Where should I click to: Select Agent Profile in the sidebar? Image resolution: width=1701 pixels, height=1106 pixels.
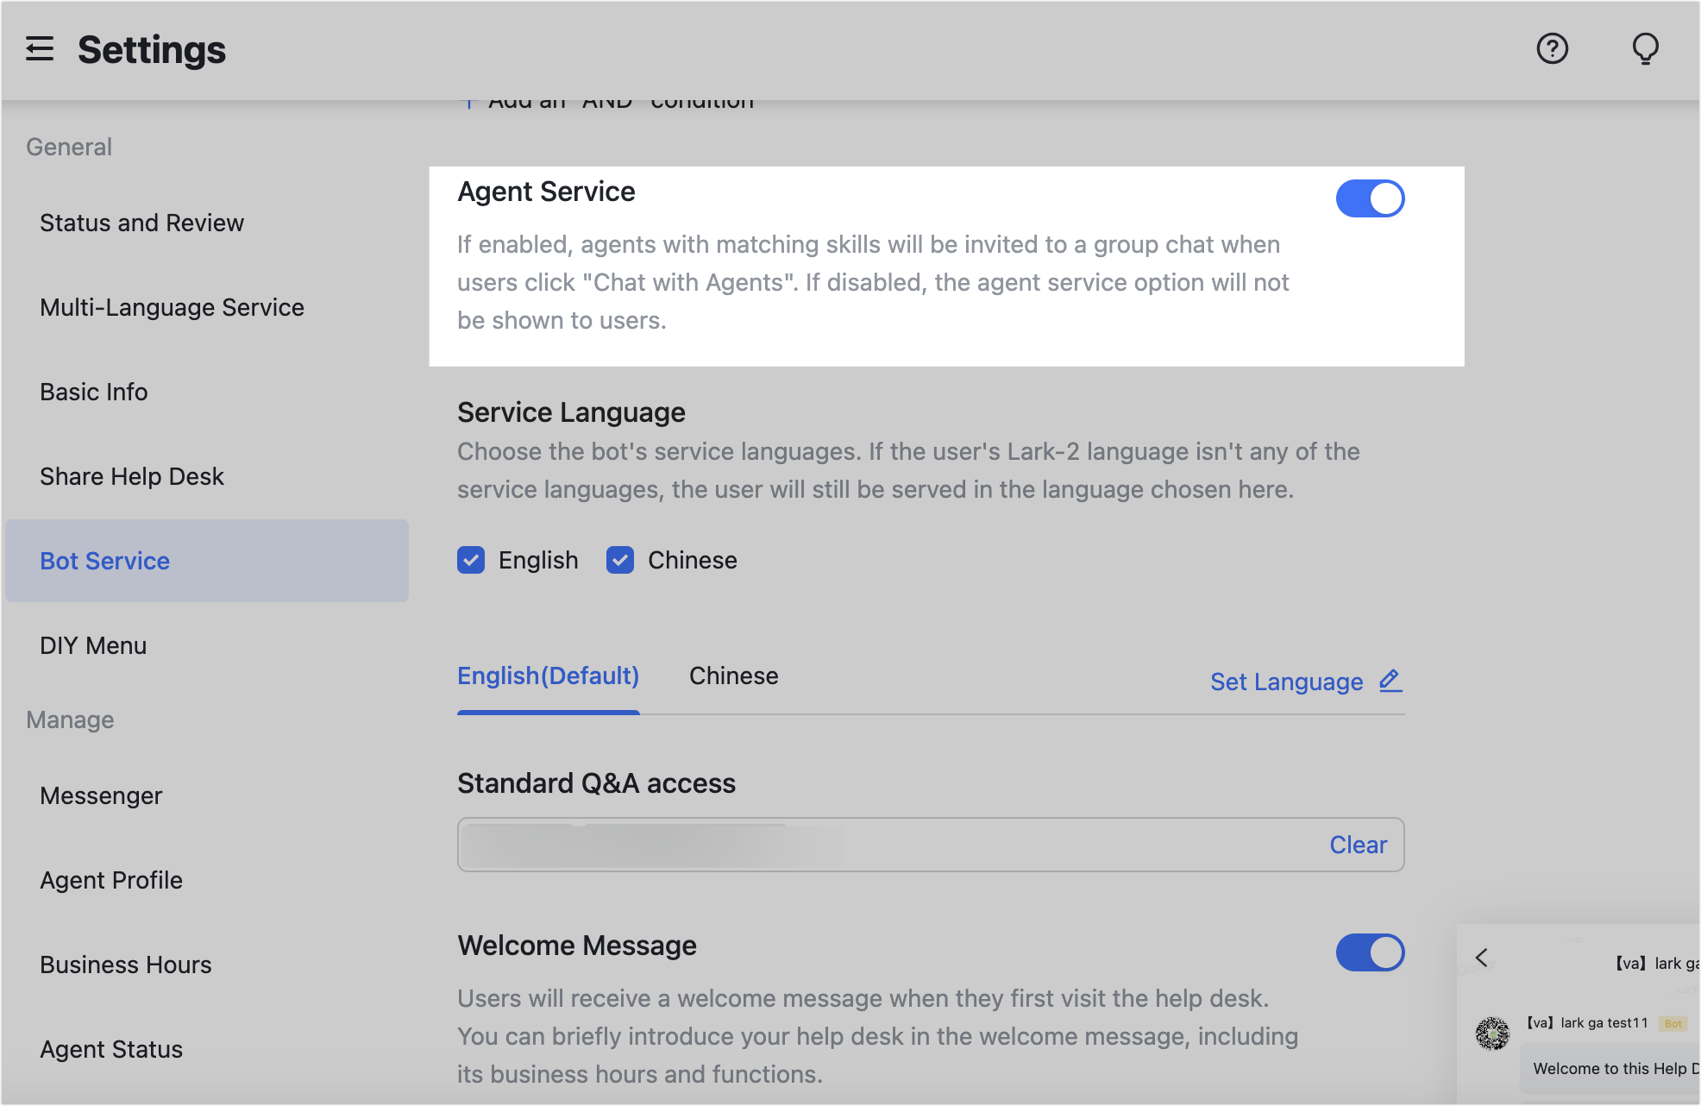[111, 880]
